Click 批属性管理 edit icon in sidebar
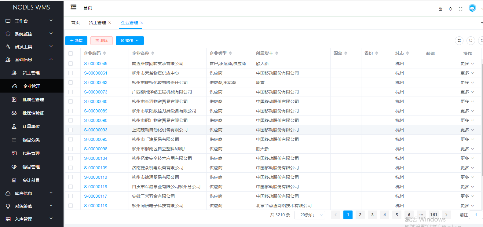Viewport: 483px width, 227px height. point(14,100)
